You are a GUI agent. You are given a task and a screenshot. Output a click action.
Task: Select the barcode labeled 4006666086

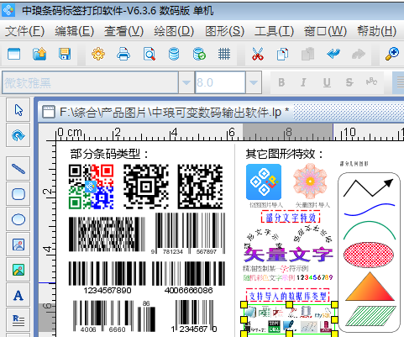(188, 277)
